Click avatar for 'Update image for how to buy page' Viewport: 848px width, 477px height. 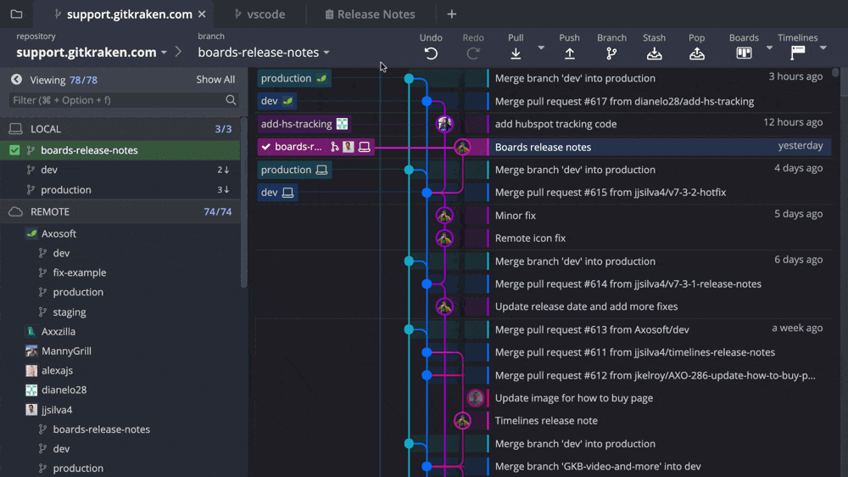[x=476, y=398]
